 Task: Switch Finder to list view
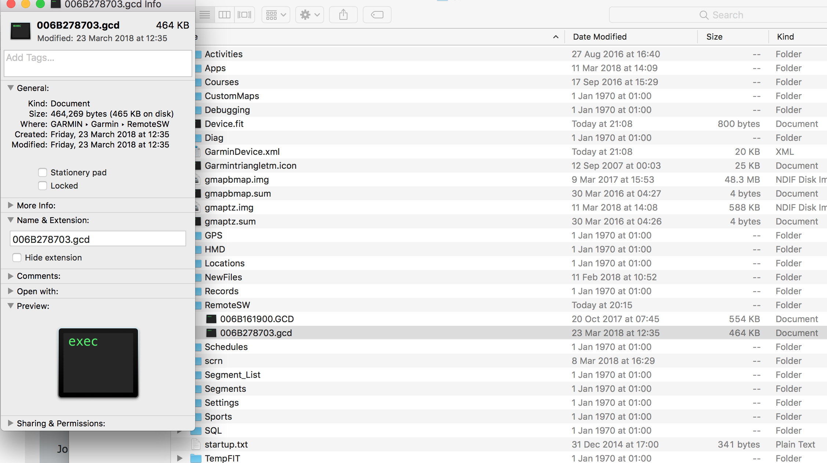coord(205,15)
